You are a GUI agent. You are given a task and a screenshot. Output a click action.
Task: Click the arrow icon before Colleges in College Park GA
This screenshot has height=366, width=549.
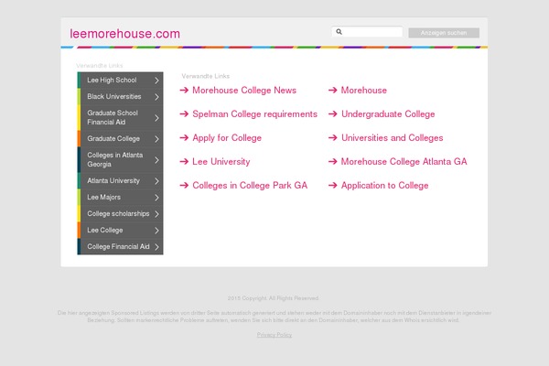tap(184, 186)
